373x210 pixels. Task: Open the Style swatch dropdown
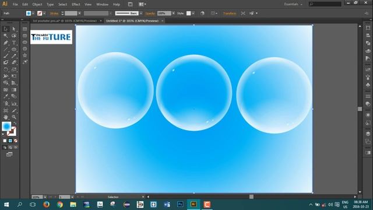coord(193,13)
